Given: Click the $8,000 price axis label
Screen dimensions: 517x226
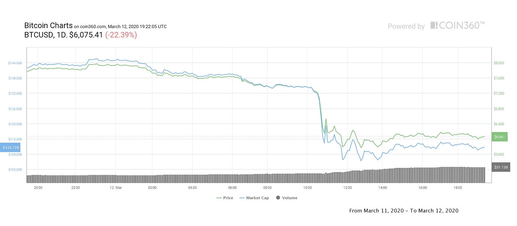Looking at the screenshot, I should (499, 63).
